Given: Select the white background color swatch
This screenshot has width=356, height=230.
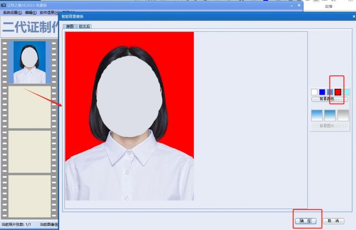Looking at the screenshot, I should pos(314,93).
